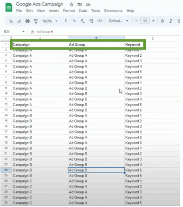Check the cloud document status icon
The image size is (183, 207).
[x=88, y=5]
